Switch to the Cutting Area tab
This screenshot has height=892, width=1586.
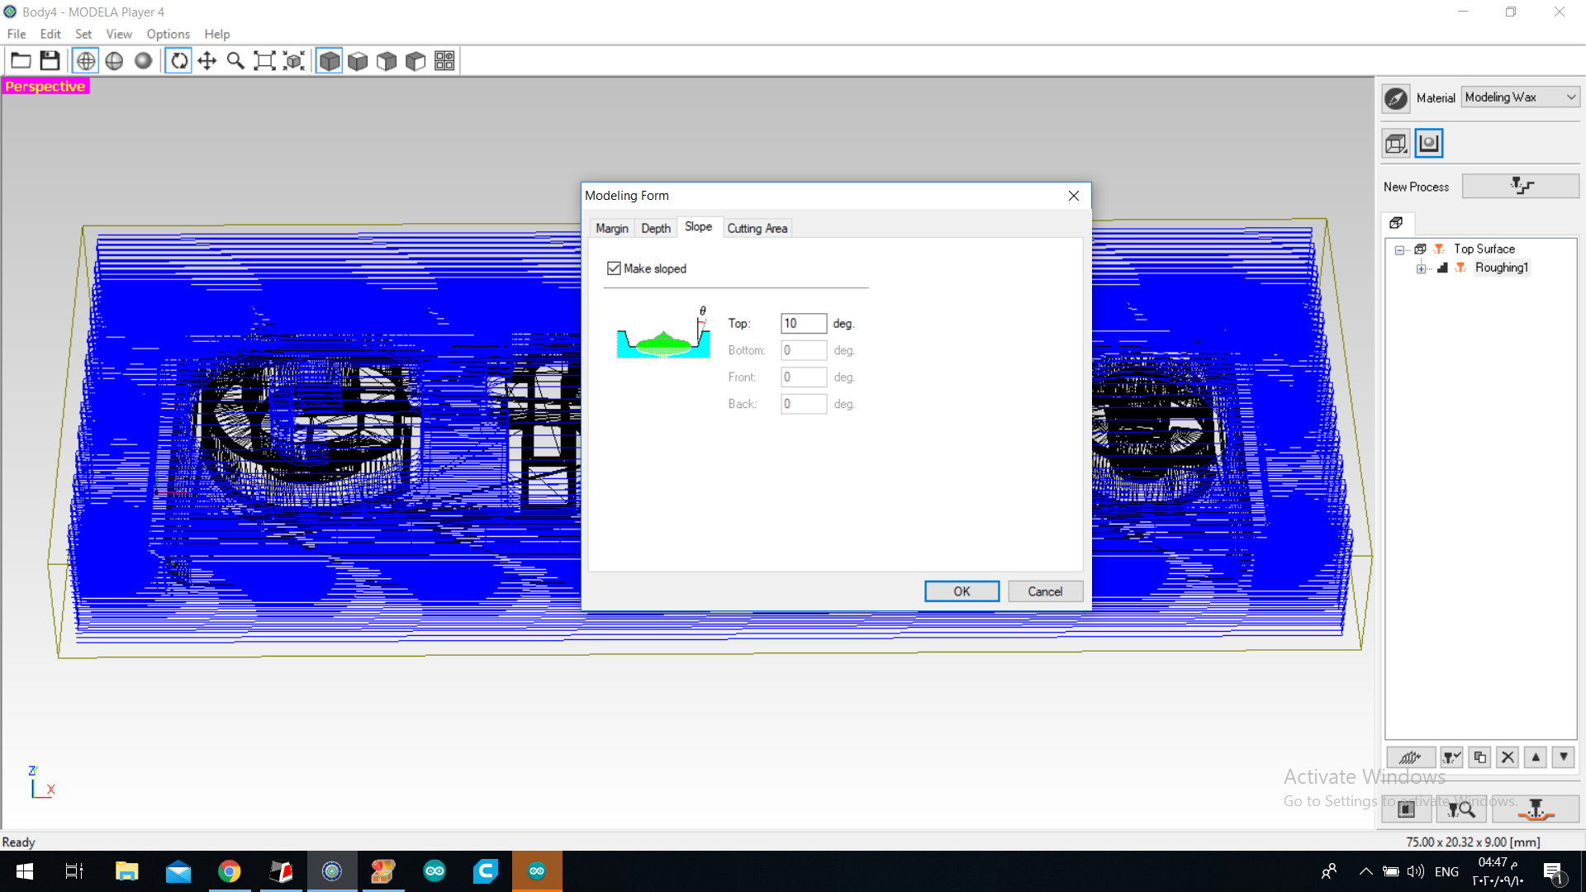(x=757, y=228)
